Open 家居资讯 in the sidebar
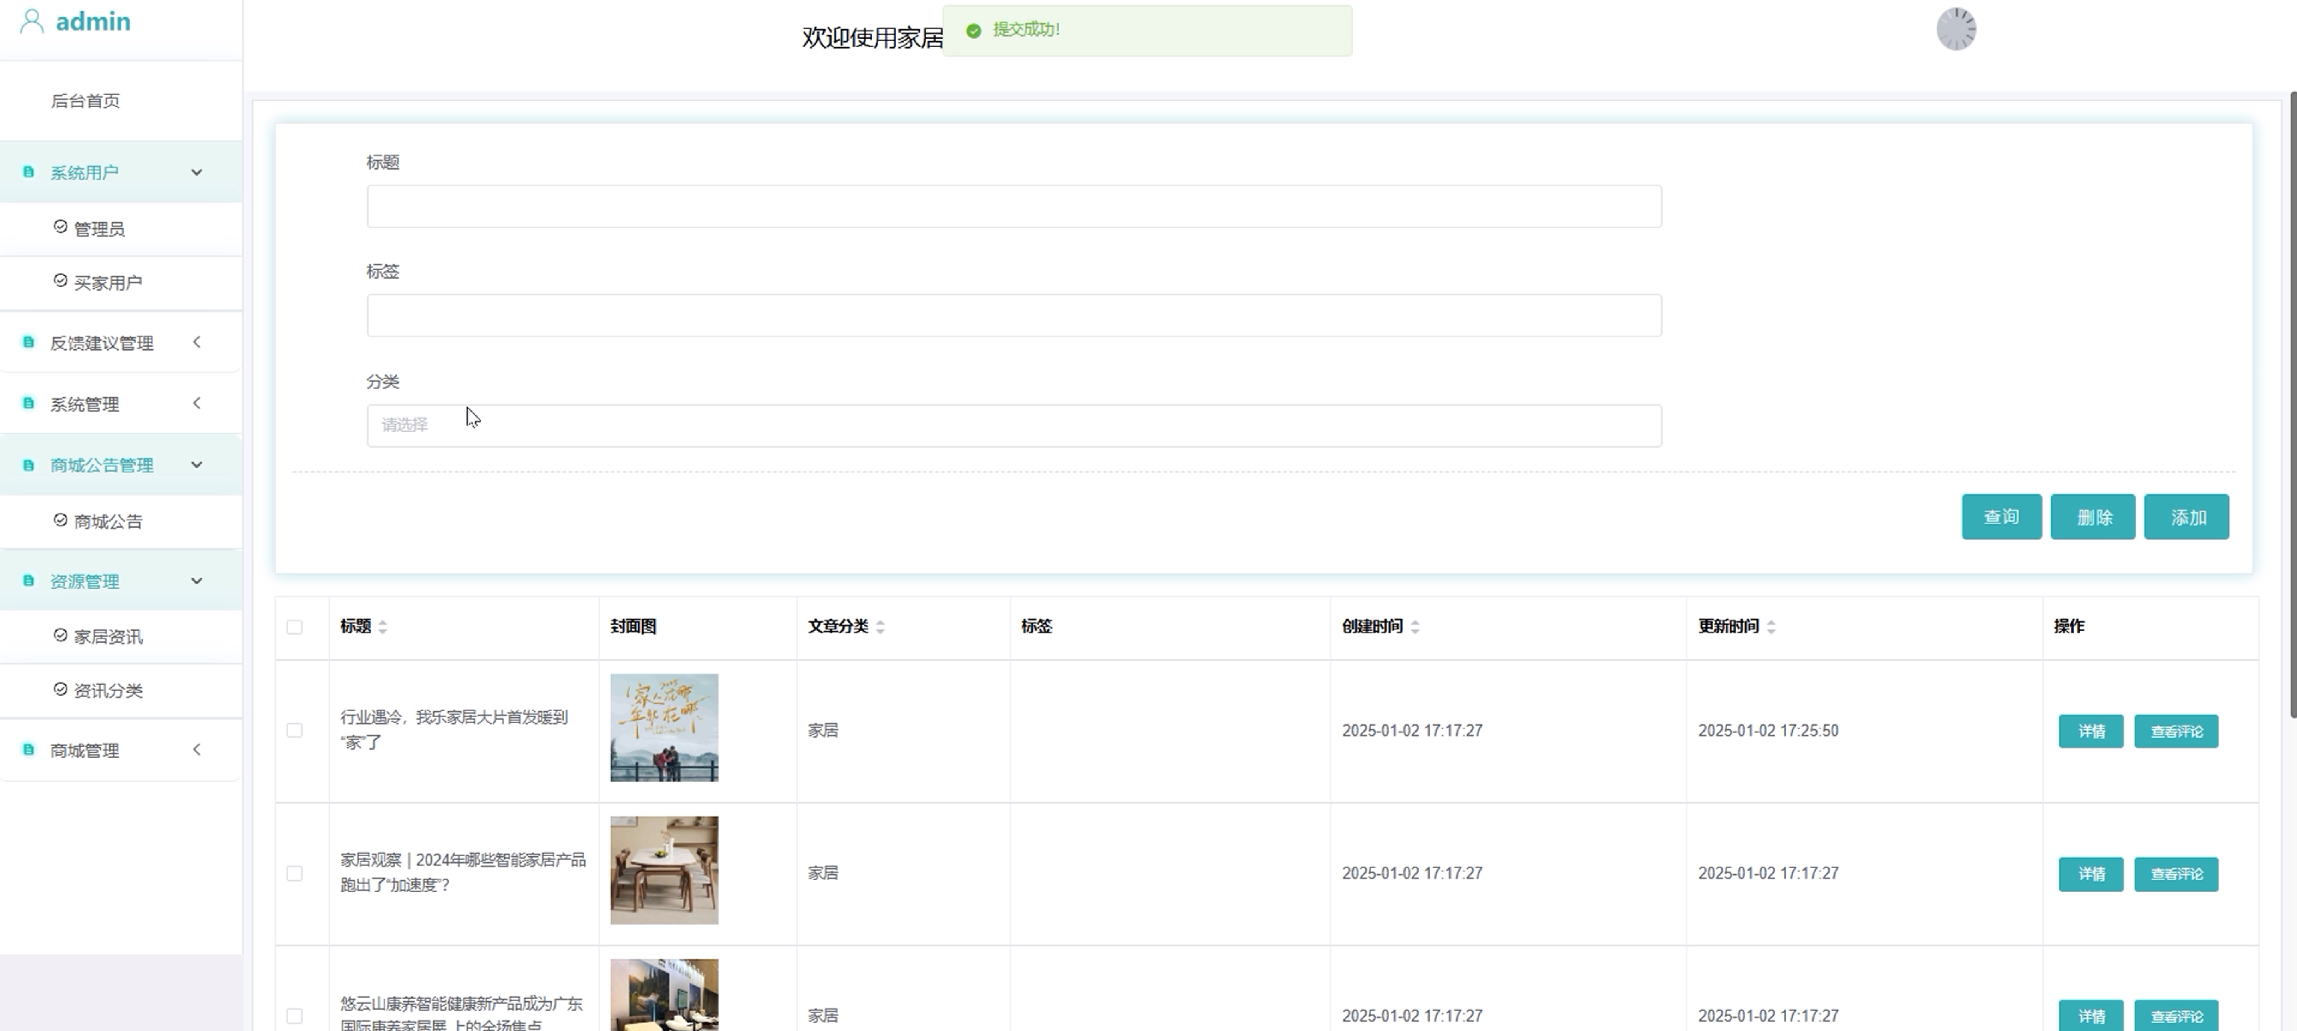Viewport: 2297px width, 1031px height. pyautogui.click(x=107, y=637)
